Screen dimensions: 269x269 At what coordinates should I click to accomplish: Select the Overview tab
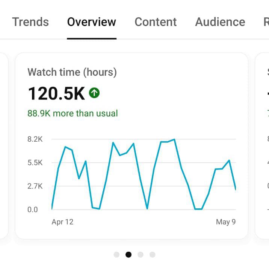coord(92,22)
